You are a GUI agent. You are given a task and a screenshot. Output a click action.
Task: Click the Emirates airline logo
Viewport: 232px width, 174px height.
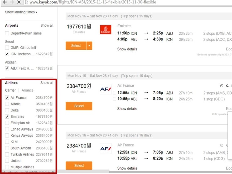coord(106,29)
